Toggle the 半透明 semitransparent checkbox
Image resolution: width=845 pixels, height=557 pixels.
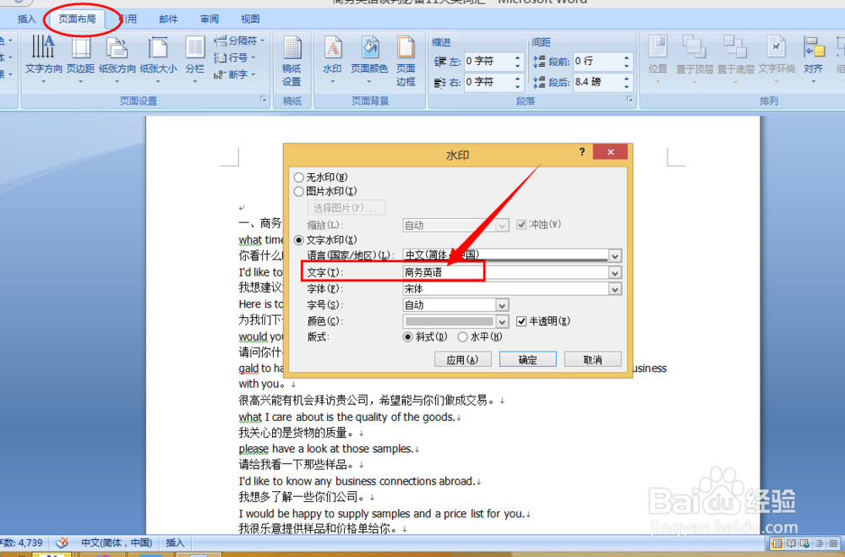[x=521, y=321]
